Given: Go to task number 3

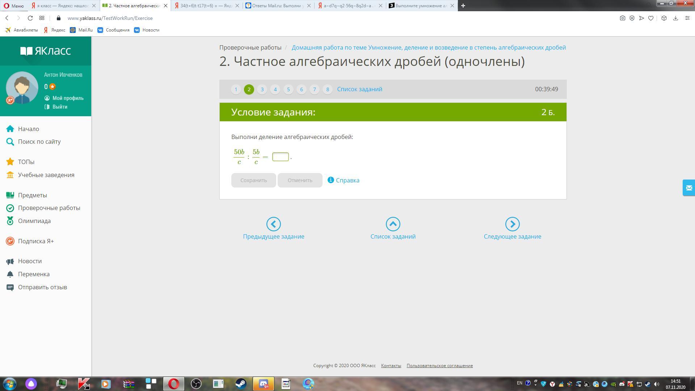Looking at the screenshot, I should 262,89.
